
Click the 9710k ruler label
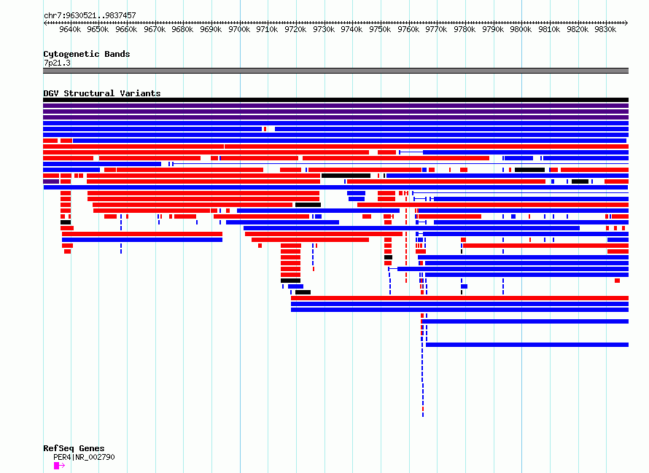click(267, 29)
